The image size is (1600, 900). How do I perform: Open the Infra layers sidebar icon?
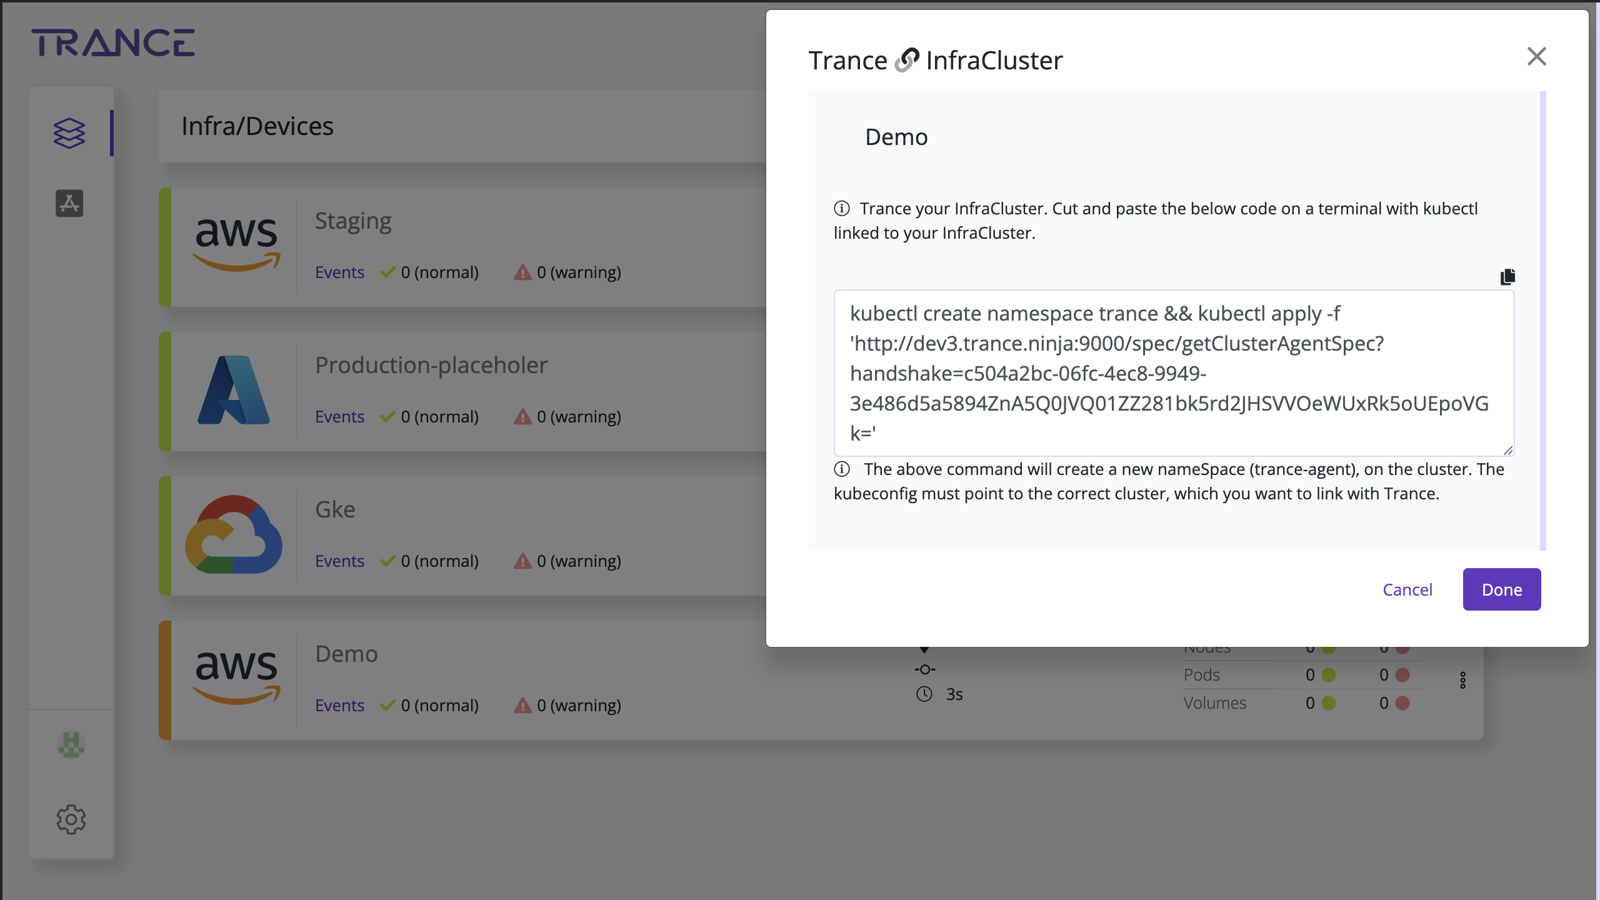69,133
